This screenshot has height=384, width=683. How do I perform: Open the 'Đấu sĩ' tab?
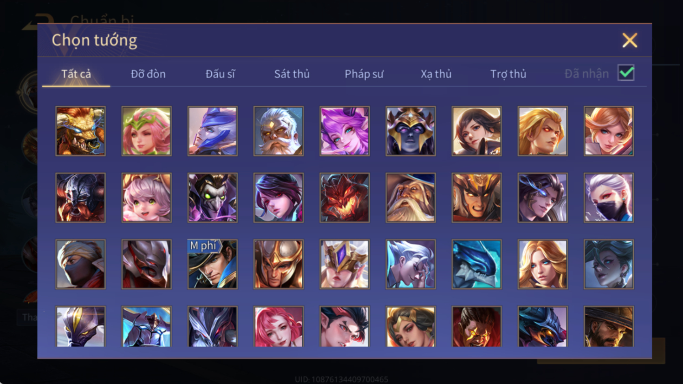tap(220, 74)
